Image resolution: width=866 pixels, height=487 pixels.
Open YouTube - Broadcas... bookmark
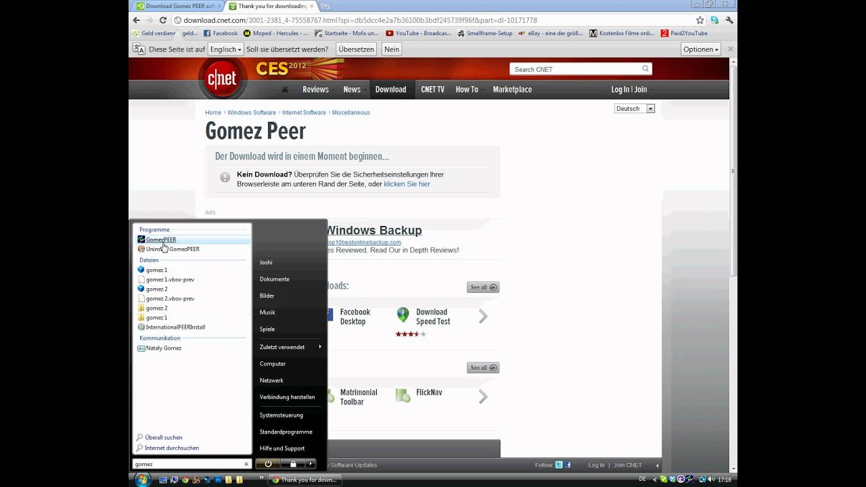(418, 33)
